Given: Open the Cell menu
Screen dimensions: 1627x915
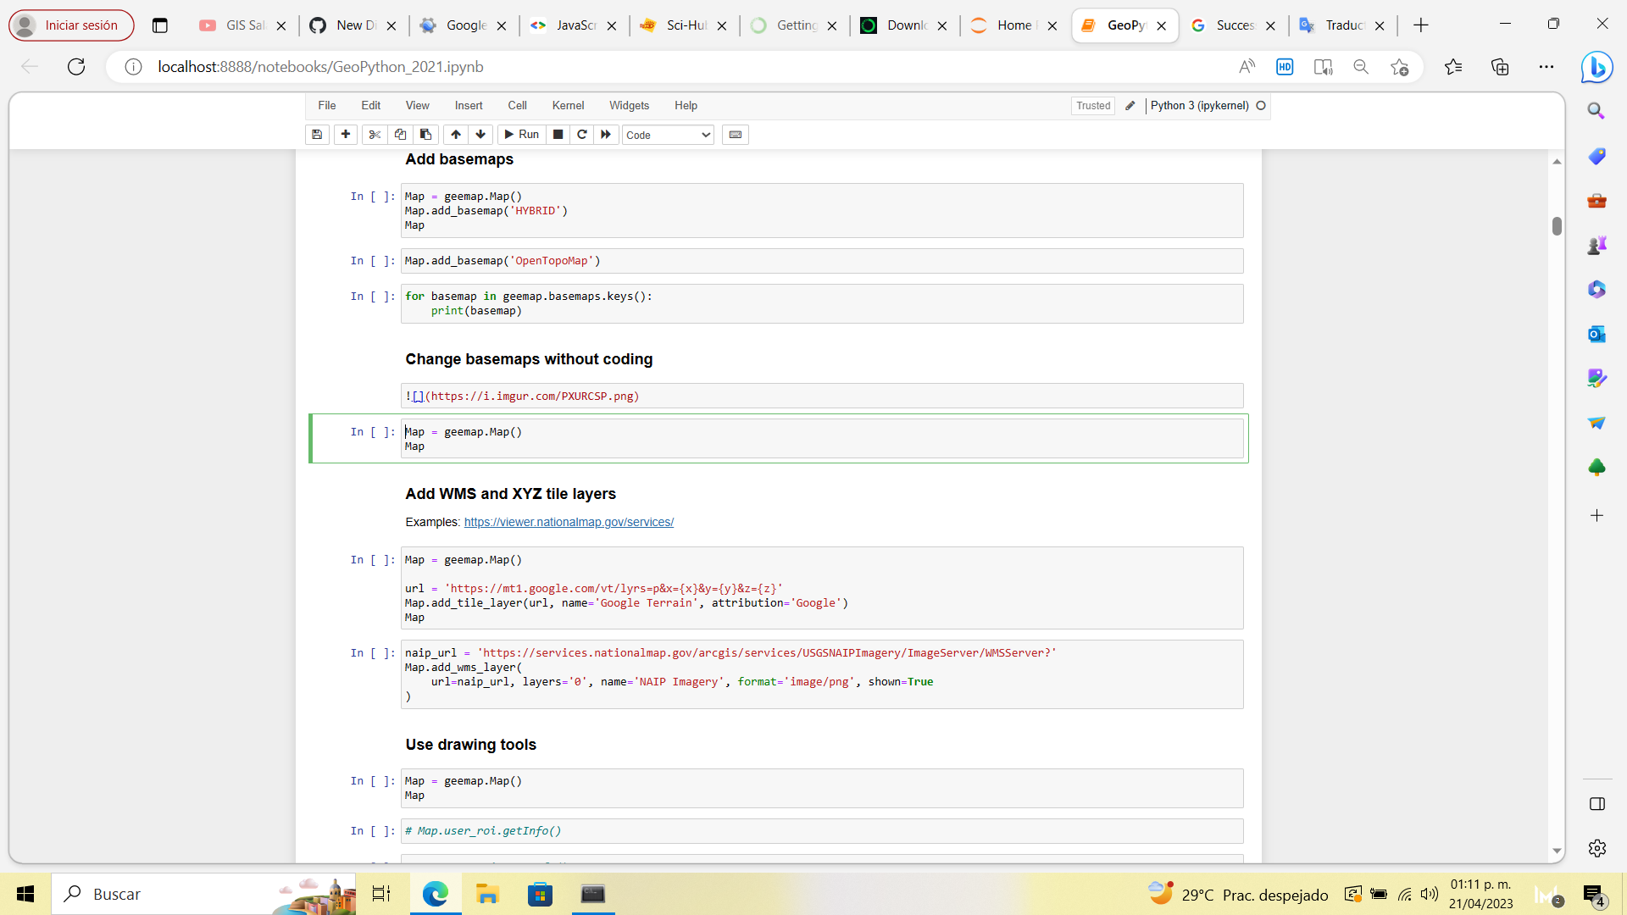Looking at the screenshot, I should (x=517, y=105).
